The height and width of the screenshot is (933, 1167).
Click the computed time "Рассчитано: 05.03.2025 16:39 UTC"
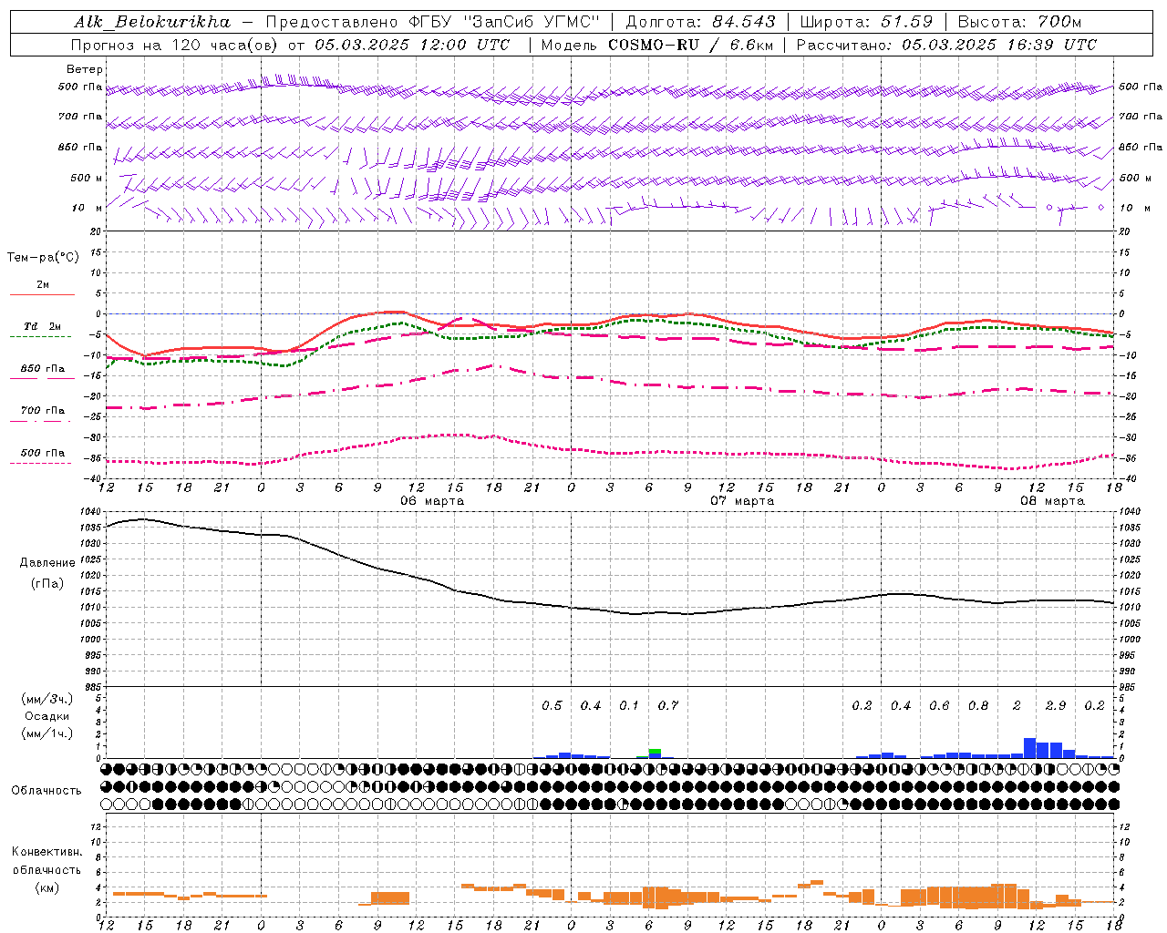point(946,45)
